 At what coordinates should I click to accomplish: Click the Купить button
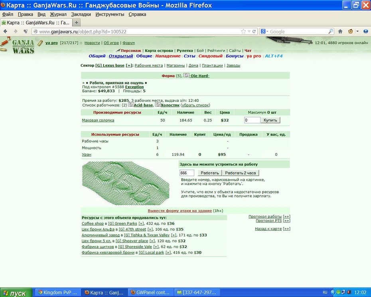tap(270, 120)
